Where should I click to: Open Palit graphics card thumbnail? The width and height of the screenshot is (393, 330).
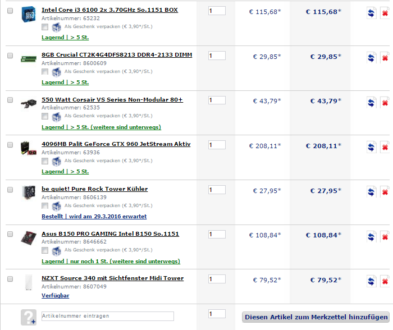28,148
